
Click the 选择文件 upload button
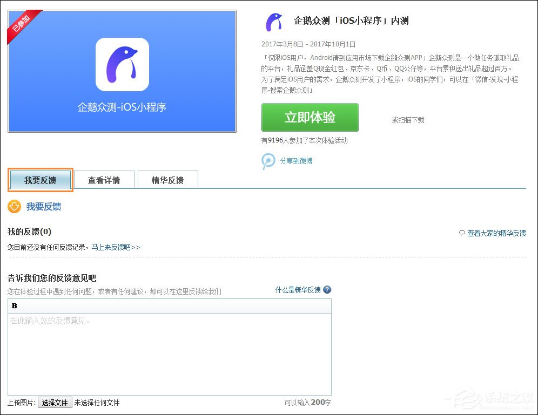tap(55, 402)
